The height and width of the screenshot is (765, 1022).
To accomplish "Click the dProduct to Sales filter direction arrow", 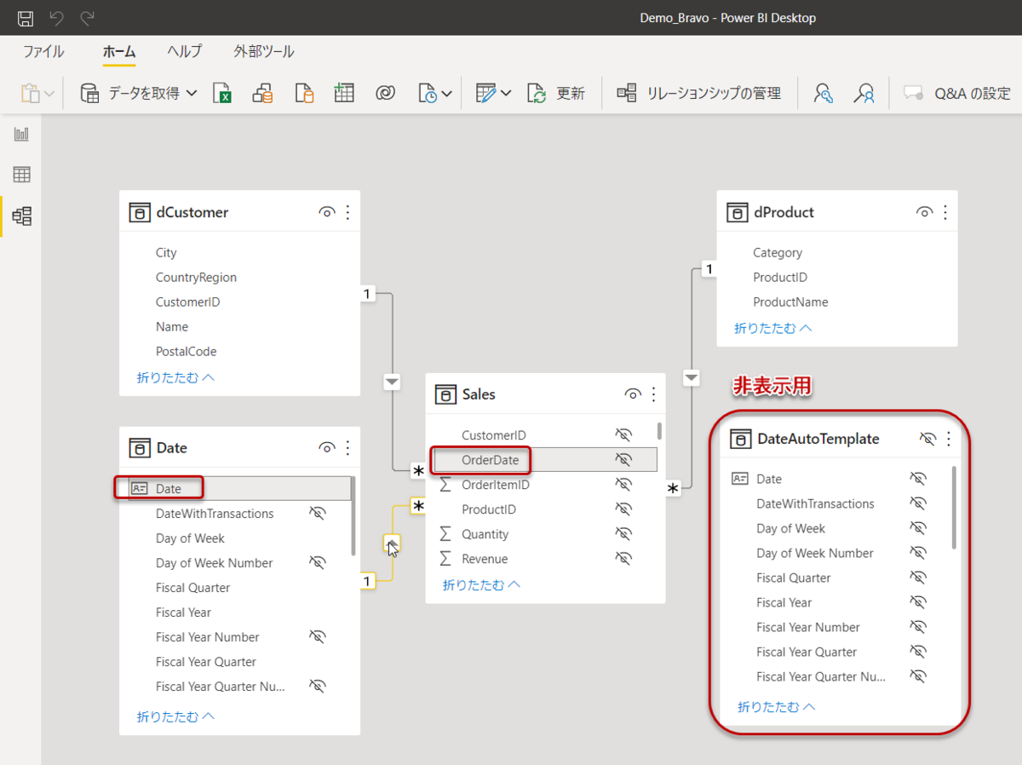I will coord(692,377).
